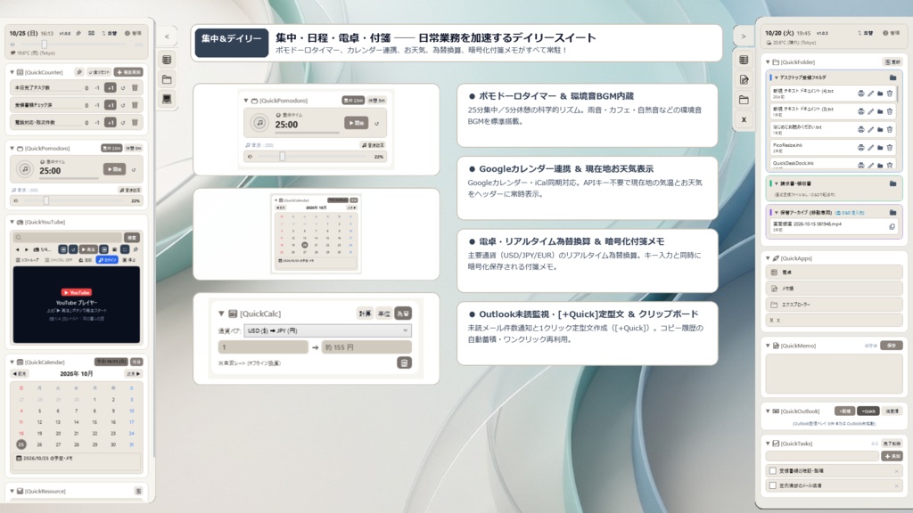The image size is (913, 513).
Task: Copy icon for 2026-10-15 mp4 file
Action: pos(892,227)
